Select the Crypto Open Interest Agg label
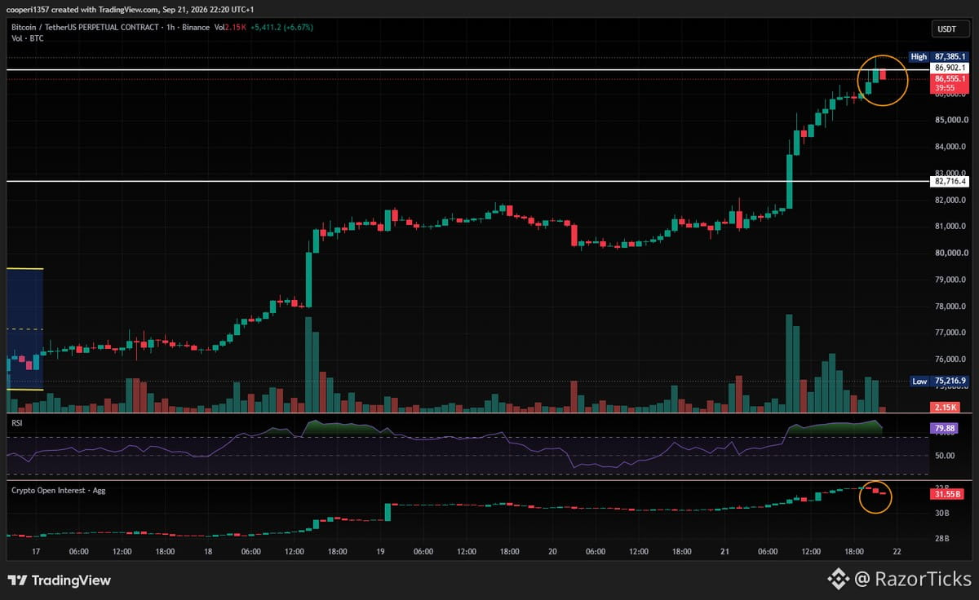 click(x=58, y=490)
